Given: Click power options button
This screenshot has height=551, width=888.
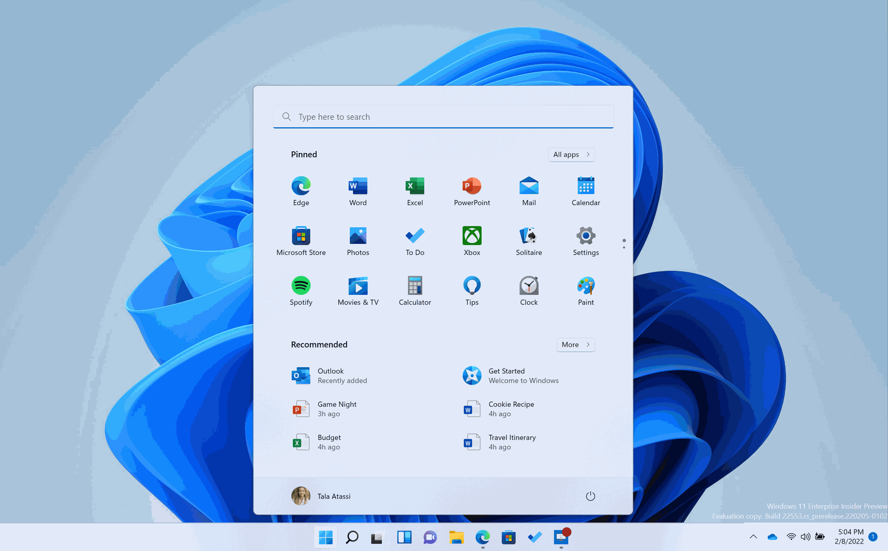Looking at the screenshot, I should (590, 496).
